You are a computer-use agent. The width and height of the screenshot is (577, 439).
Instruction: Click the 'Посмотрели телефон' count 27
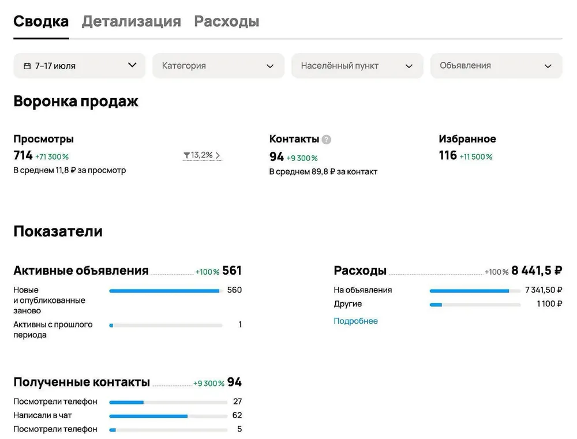tap(237, 402)
